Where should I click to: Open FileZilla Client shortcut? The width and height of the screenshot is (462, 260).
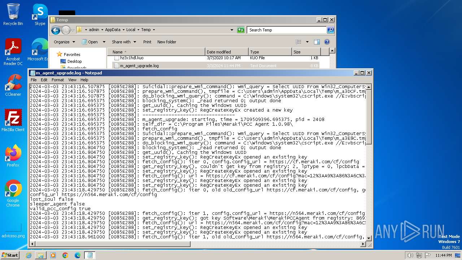point(13,121)
